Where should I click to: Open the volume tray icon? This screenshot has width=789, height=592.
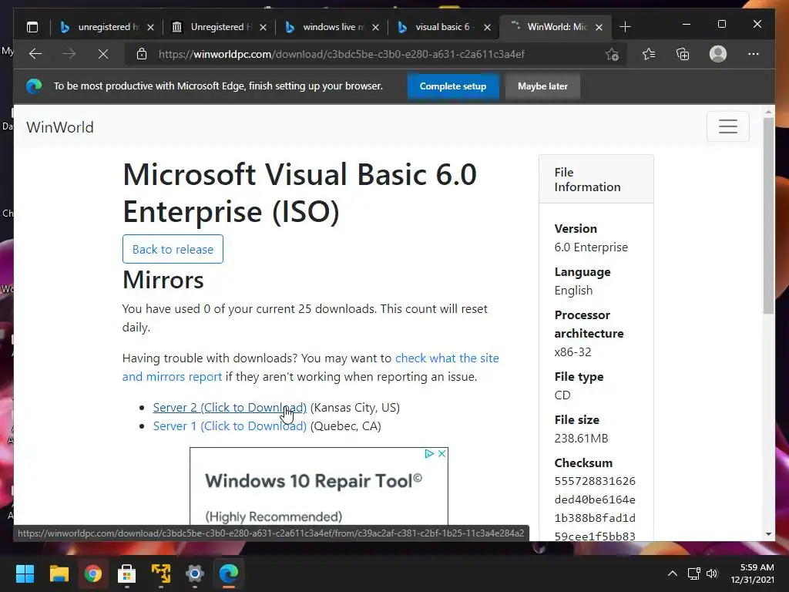pos(711,573)
